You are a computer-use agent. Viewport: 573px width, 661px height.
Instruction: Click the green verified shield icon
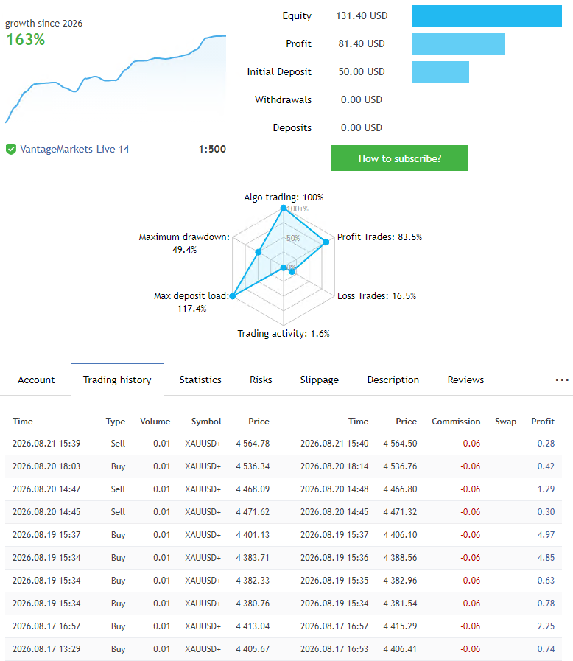coord(11,149)
